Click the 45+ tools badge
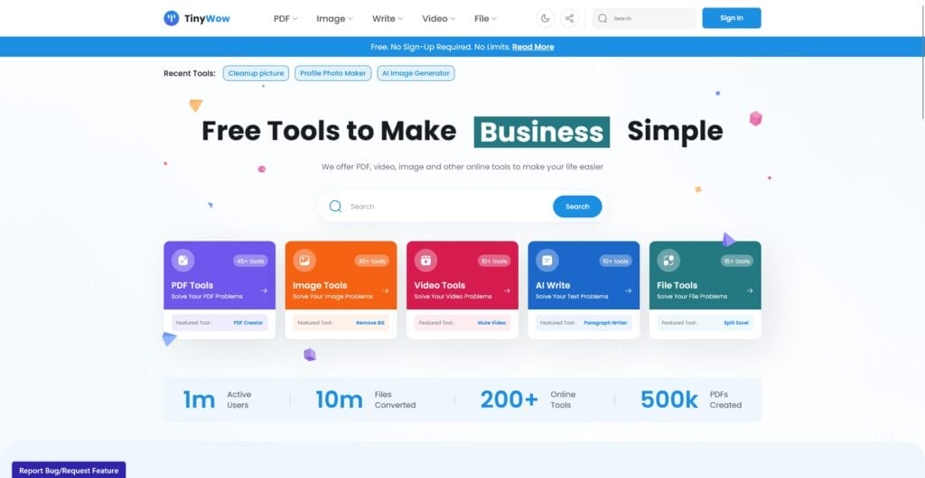925x478 pixels. click(x=250, y=261)
